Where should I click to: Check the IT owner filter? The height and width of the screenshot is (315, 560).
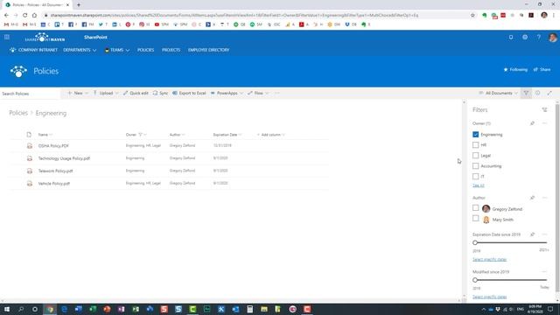[475, 177]
